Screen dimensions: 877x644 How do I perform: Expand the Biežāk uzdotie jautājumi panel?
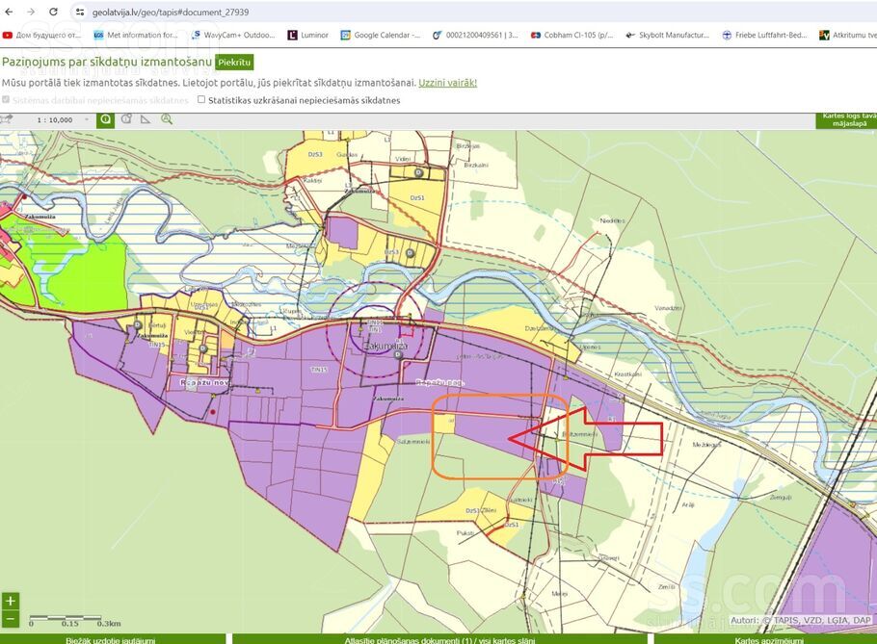pyautogui.click(x=110, y=639)
